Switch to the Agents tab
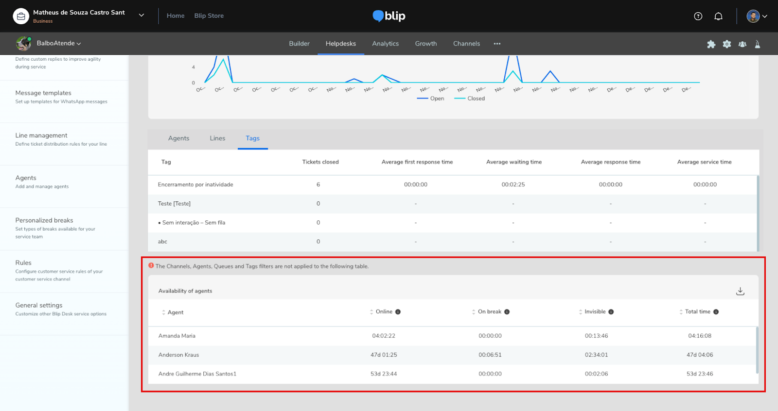This screenshot has height=411, width=778. click(178, 138)
